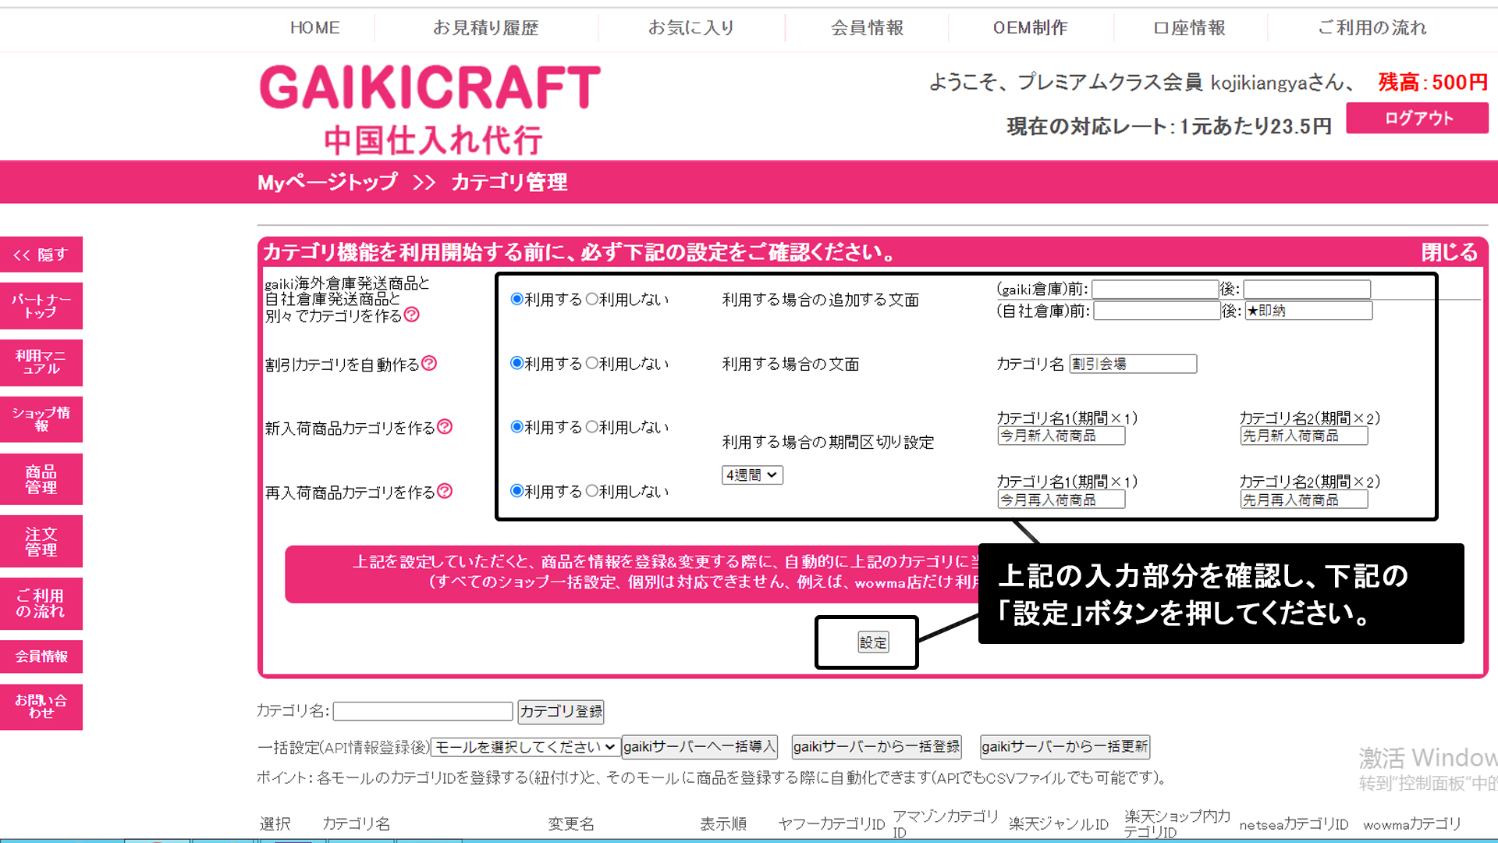Open 注文管理 in sidebar
1498x843 pixels.
coord(41,542)
